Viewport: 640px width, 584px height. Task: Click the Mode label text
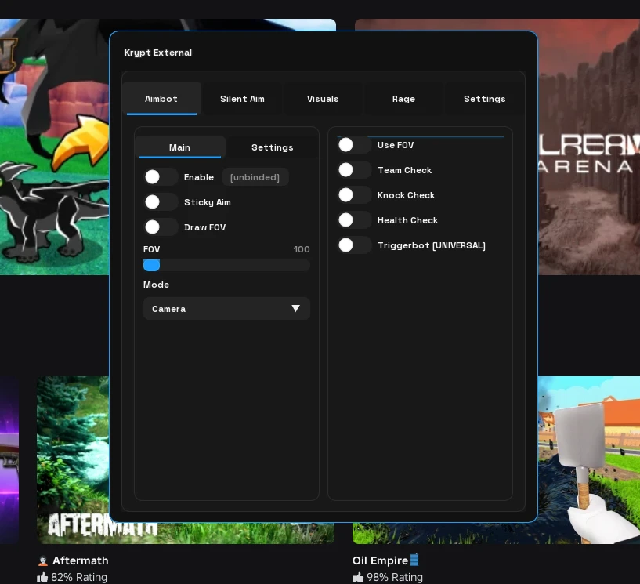pos(157,285)
